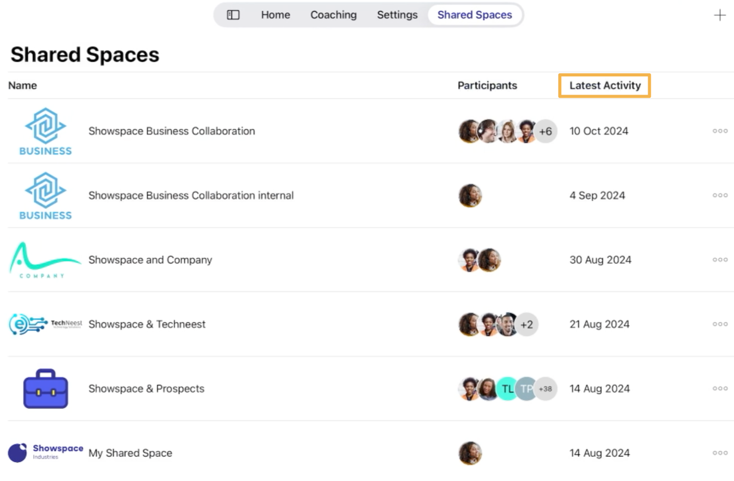Sort by Latest Activity column
The image size is (734, 481).
[604, 85]
